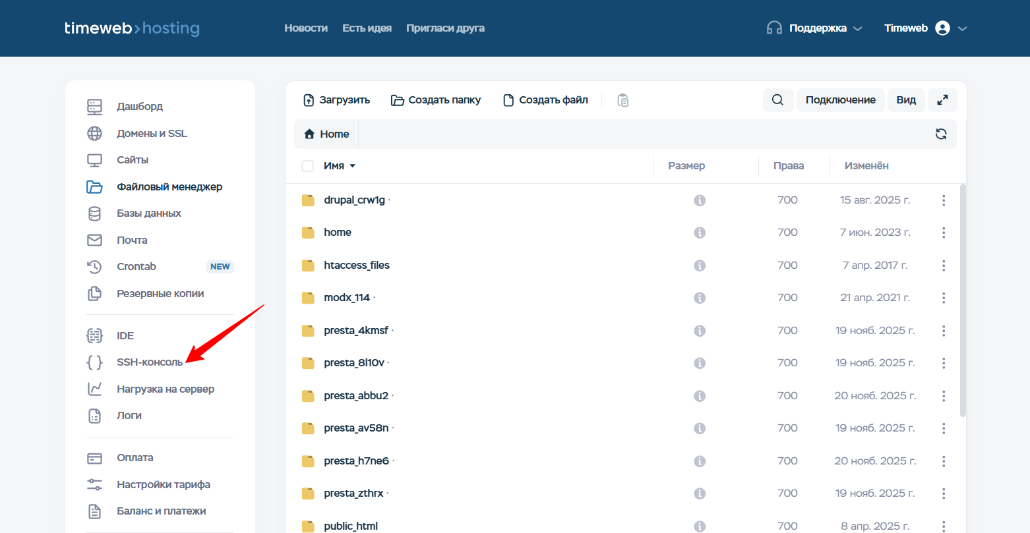
Task: Open the Поддержка dropdown menu
Action: coord(814,28)
